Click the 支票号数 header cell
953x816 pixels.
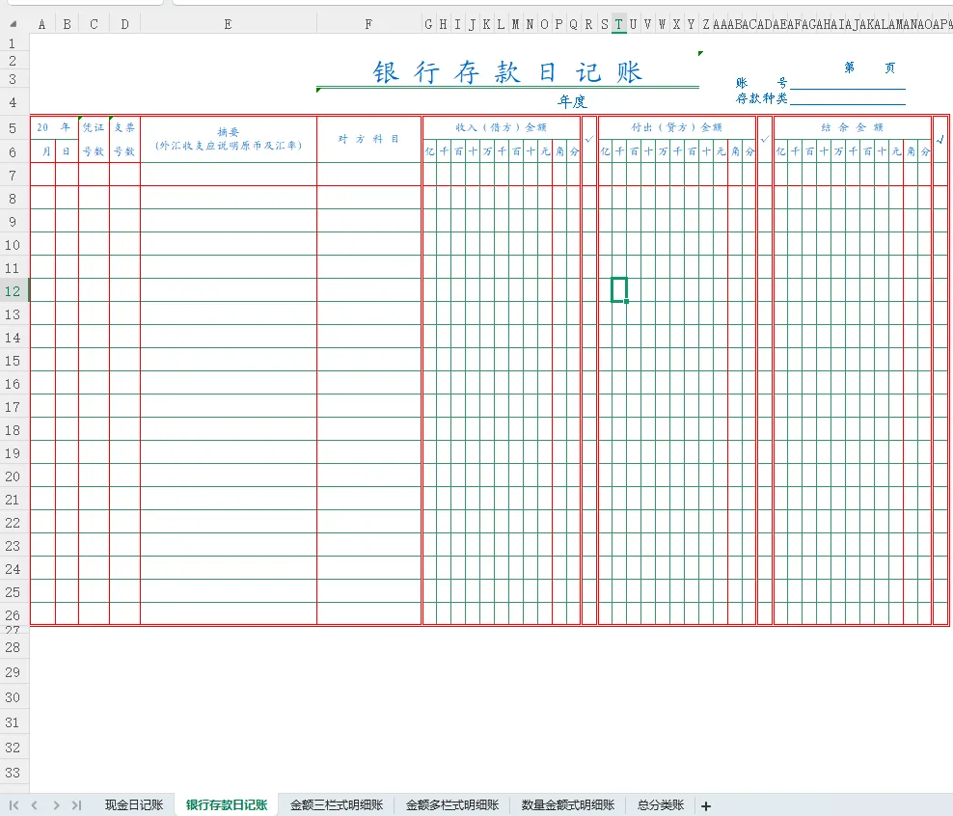124,139
